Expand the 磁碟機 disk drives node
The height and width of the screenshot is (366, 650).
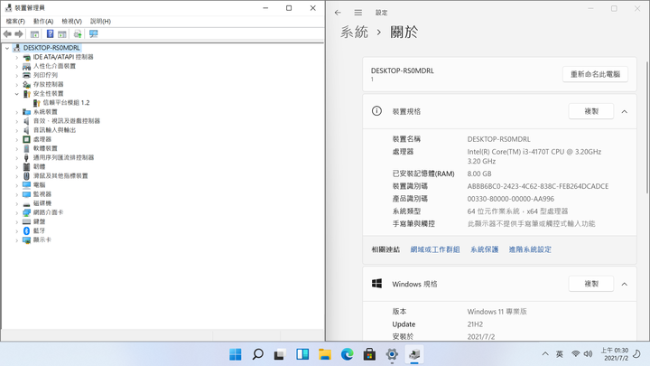point(17,203)
